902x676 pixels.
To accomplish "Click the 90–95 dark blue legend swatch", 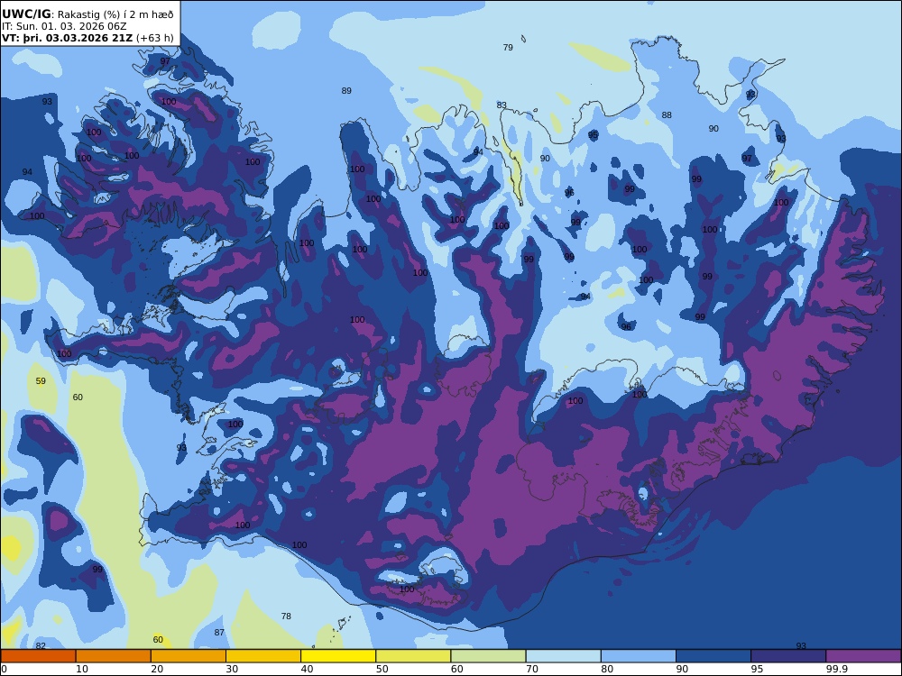I will [713, 656].
